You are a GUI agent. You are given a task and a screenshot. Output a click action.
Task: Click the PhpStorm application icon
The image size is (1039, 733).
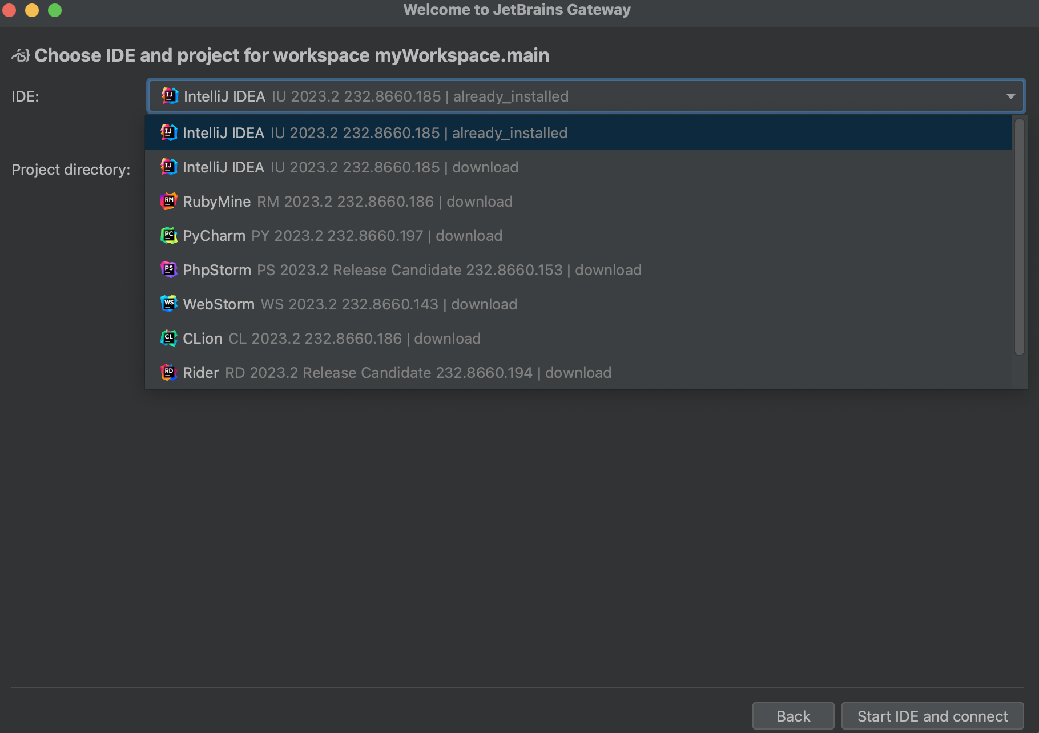pyautogui.click(x=169, y=269)
